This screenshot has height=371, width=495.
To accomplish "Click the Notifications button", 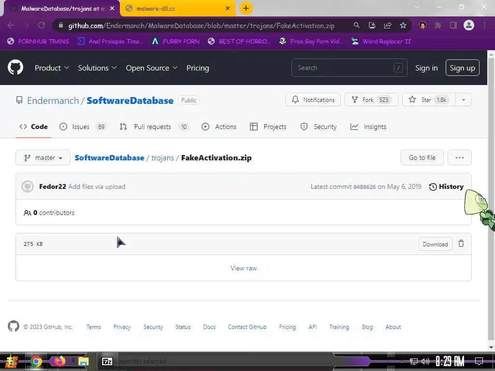I will click(x=313, y=100).
